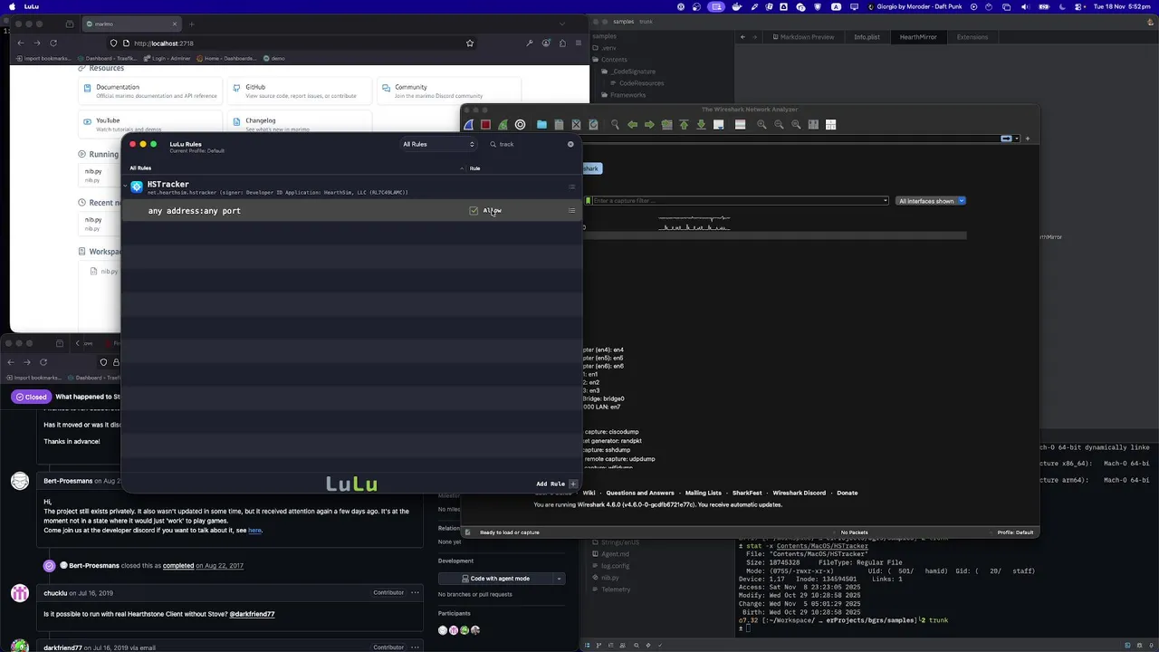Click the save capture file icon in Wireshark
This screenshot has width=1159, height=652.
559,125
